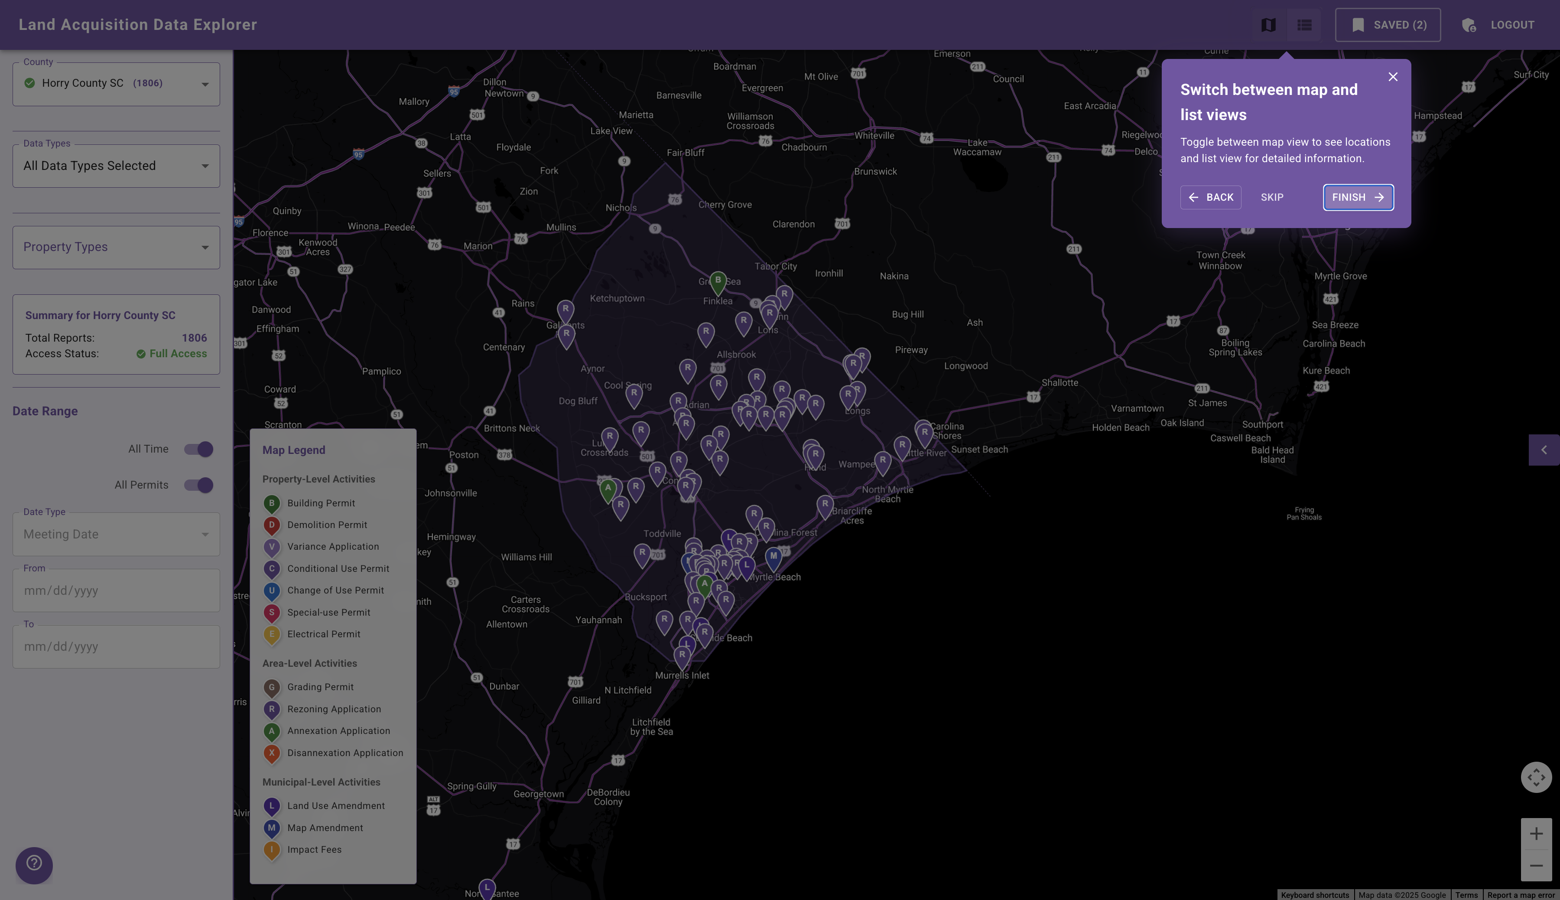1560x900 pixels.
Task: Open the County dropdown
Action: 116,83
